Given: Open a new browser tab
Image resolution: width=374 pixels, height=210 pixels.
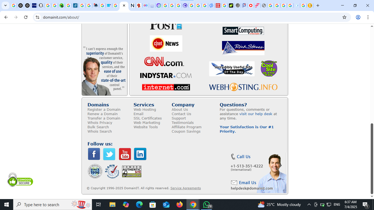Looking at the screenshot, I should coord(318,5).
